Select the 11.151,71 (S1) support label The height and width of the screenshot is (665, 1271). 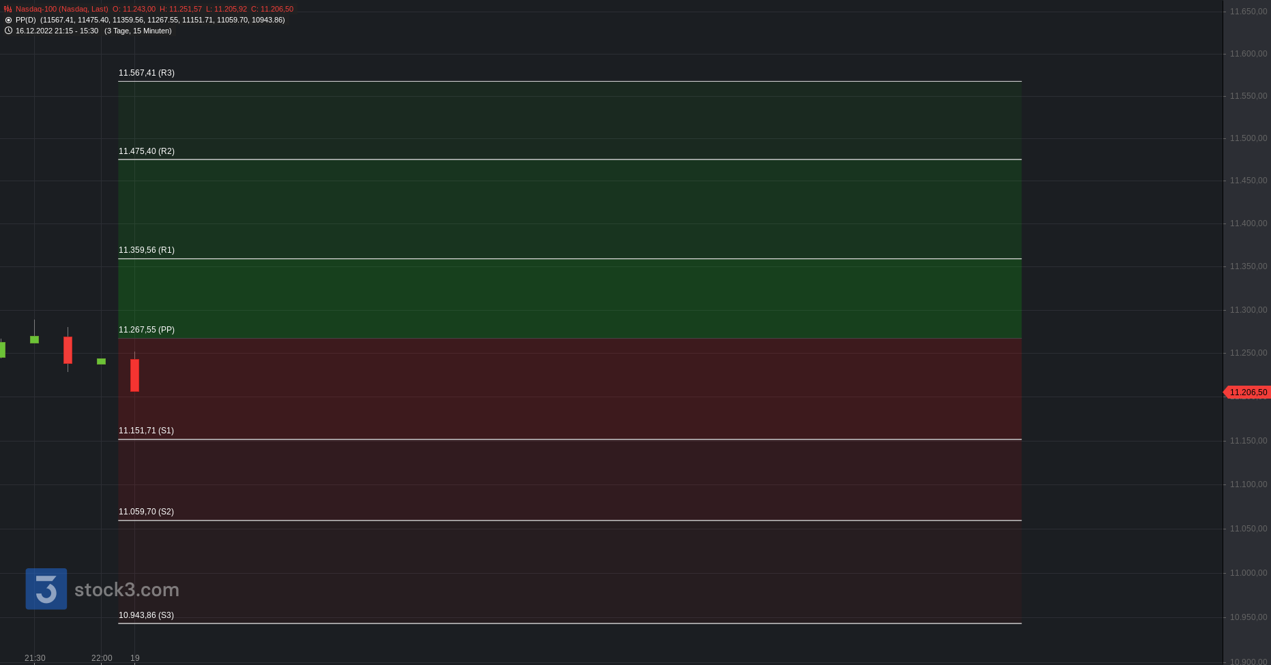(146, 431)
